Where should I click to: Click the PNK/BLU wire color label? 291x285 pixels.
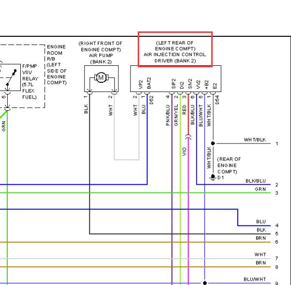pos(168,115)
